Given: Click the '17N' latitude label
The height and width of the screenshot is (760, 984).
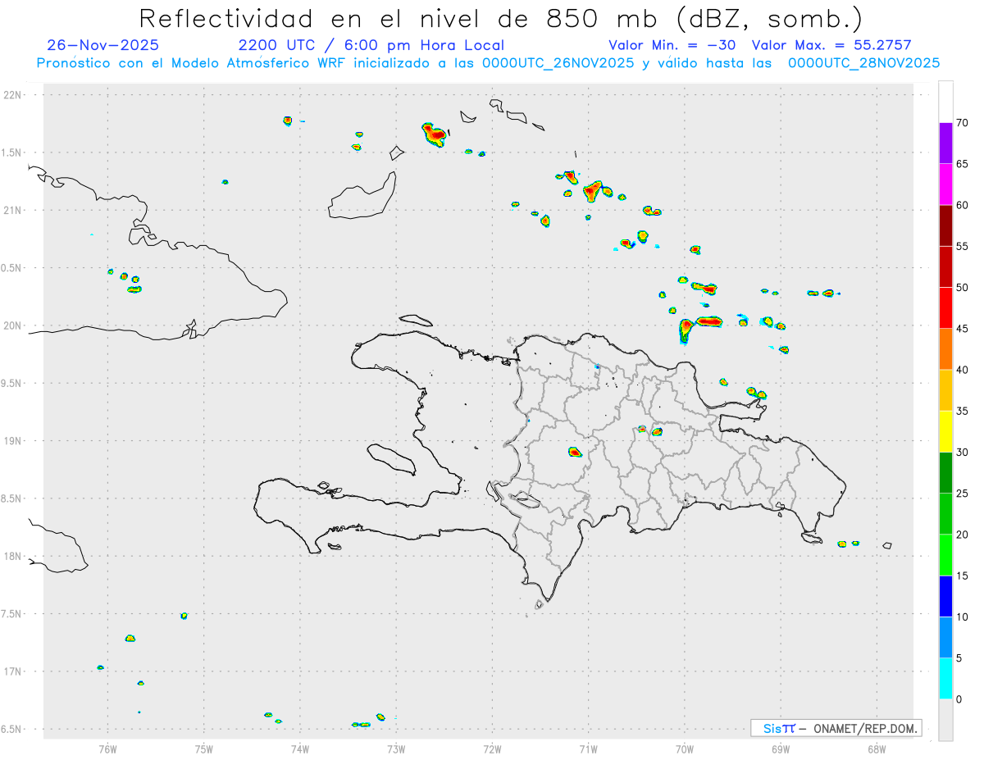Looking at the screenshot, I should pyautogui.click(x=14, y=671).
